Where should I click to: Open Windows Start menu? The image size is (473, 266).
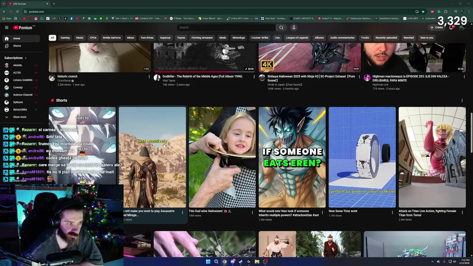[x=208, y=262]
